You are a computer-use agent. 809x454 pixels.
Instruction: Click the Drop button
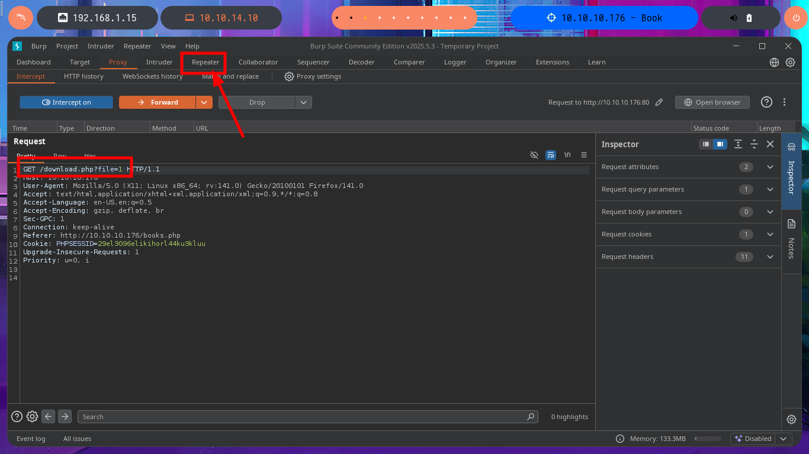click(257, 102)
